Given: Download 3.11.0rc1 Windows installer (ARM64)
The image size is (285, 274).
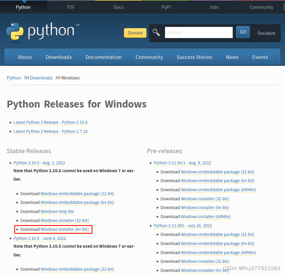Looking at the screenshot, I should (206, 217).
